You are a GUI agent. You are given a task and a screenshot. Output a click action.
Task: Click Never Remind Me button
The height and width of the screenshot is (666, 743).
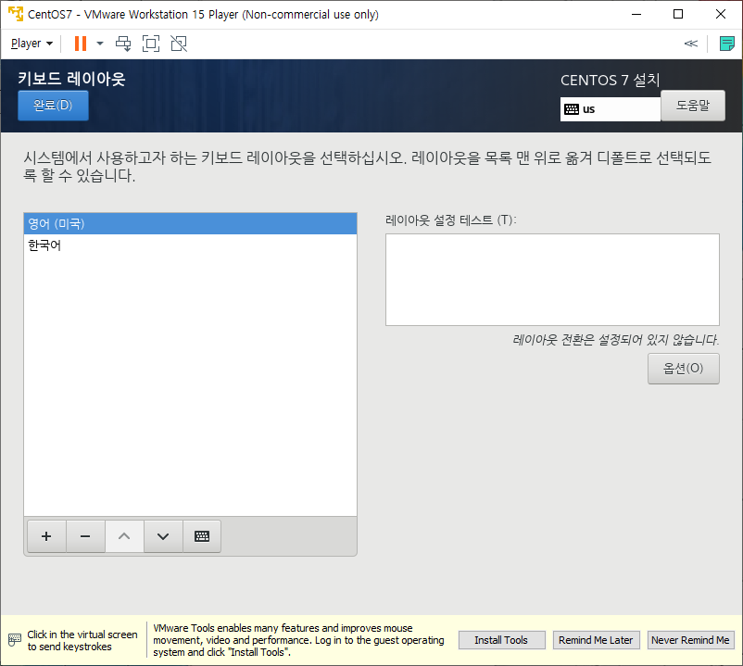pos(690,640)
